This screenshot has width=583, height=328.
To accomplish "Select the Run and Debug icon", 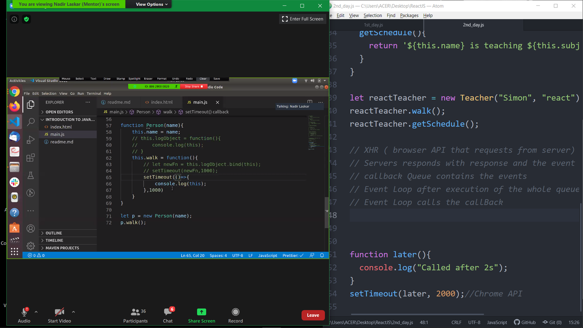I will tap(30, 139).
